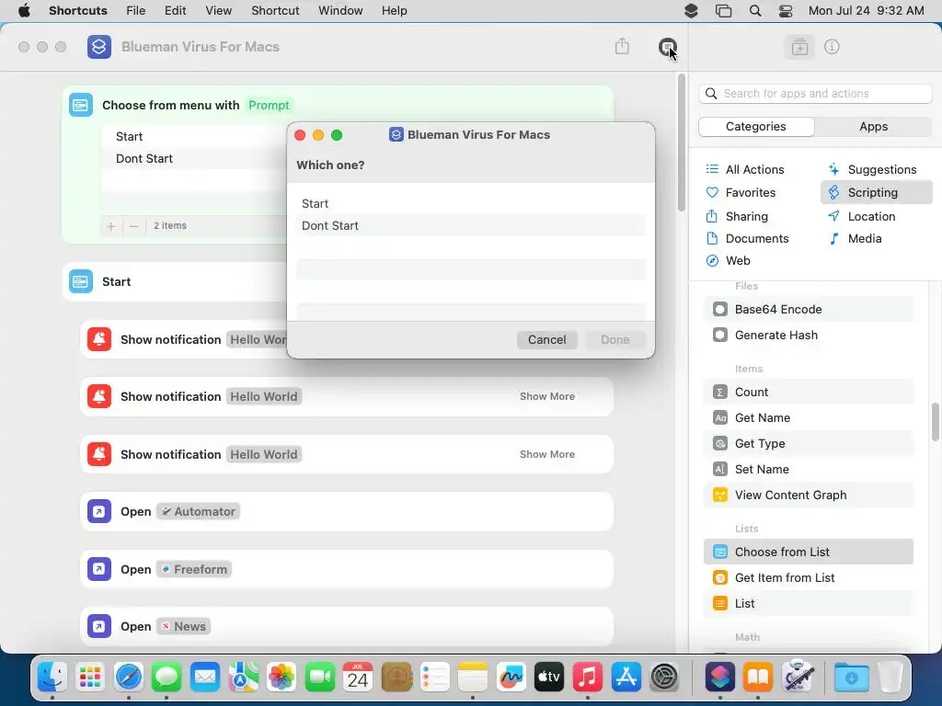942x706 pixels.
Task: Click the bell icon on the second Show notification action
Action: click(99, 396)
